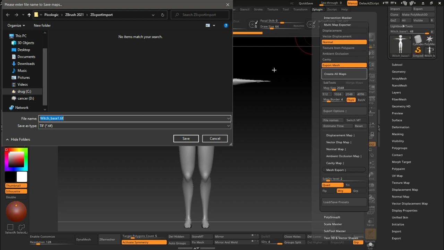This screenshot has height=250, width=444.
Task: Open the UV Map subpalette
Action: (397, 176)
